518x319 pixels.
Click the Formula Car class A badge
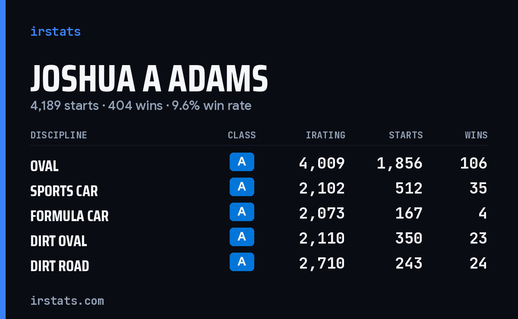click(x=242, y=212)
